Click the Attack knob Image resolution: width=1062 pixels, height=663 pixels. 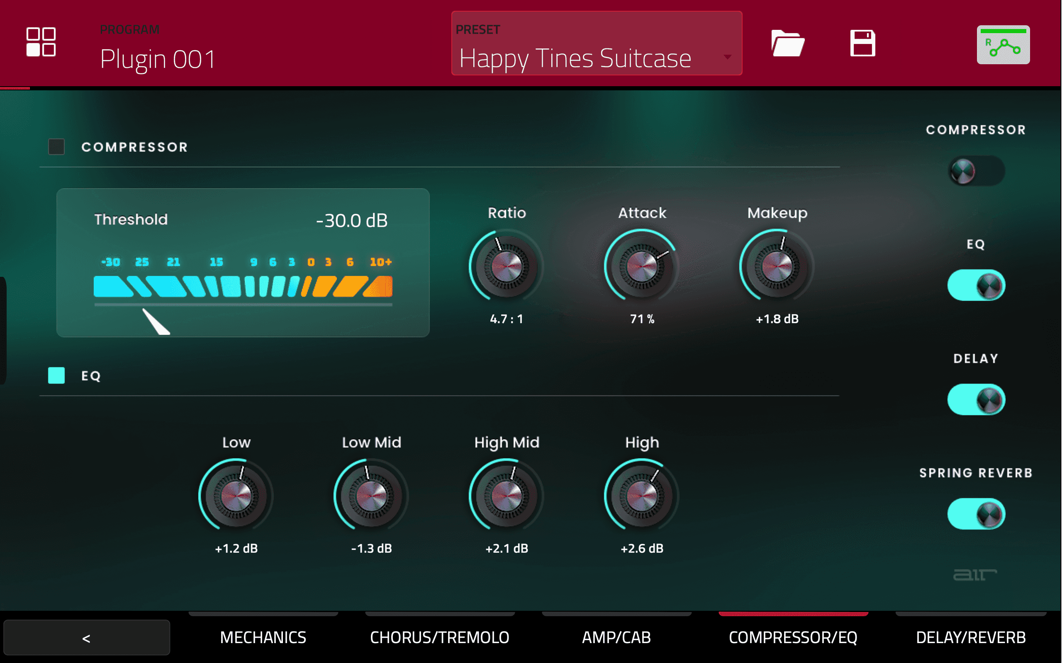pos(642,266)
